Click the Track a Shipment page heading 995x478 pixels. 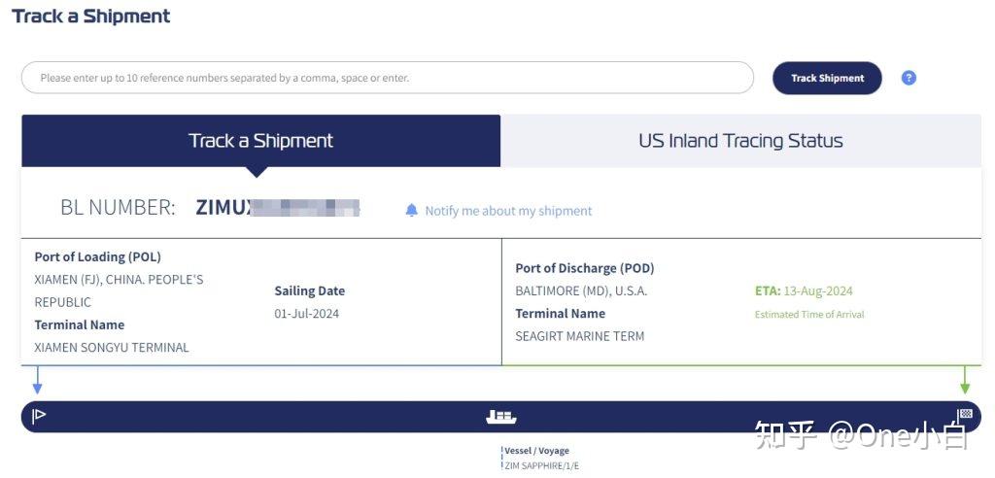(91, 17)
